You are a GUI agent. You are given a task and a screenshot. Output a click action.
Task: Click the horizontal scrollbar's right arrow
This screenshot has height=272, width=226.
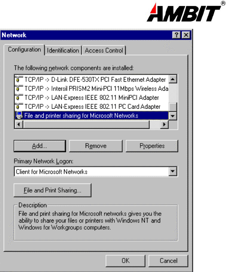coord(164,124)
